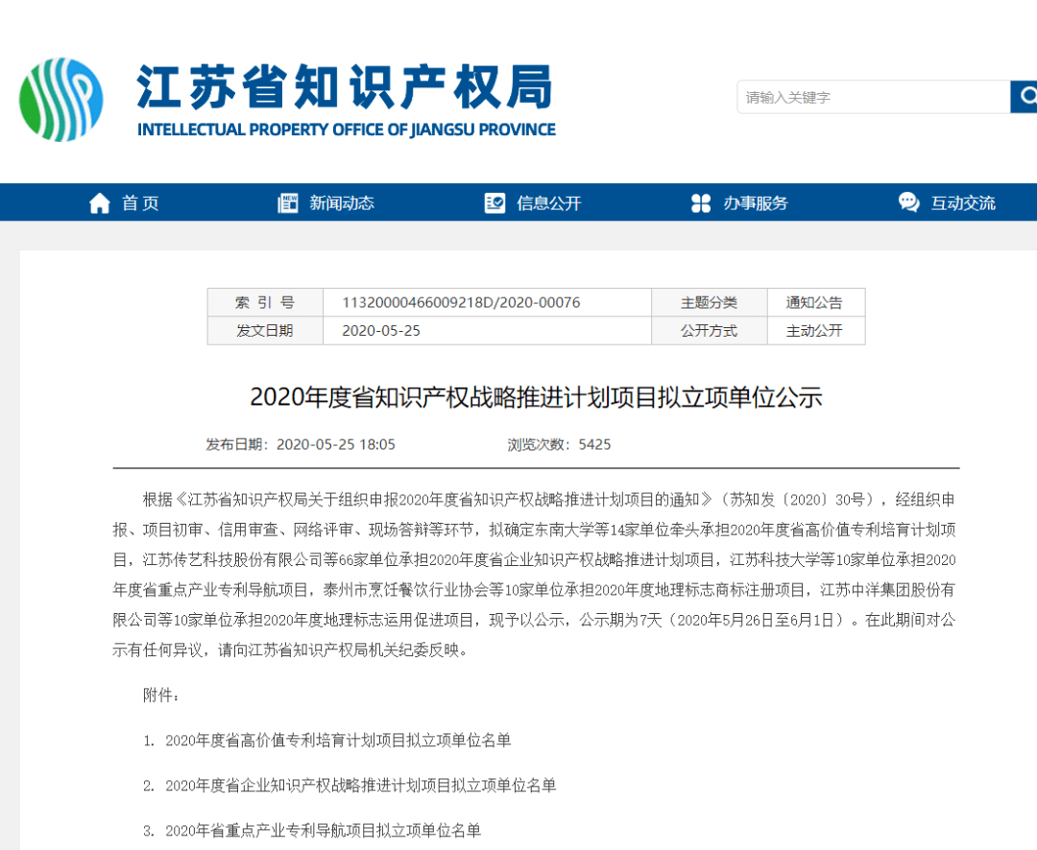The image size is (1037, 850).
Task: Click the 主题分类 table label
Action: point(709,303)
